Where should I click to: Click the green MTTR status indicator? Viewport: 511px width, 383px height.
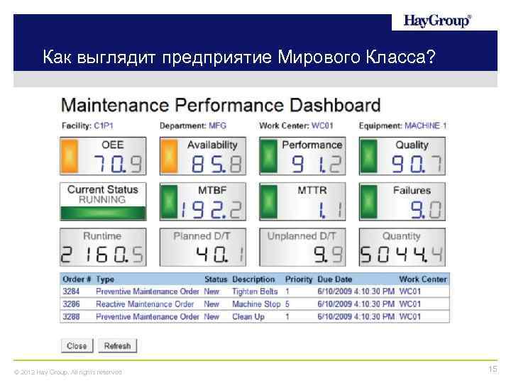click(269, 201)
